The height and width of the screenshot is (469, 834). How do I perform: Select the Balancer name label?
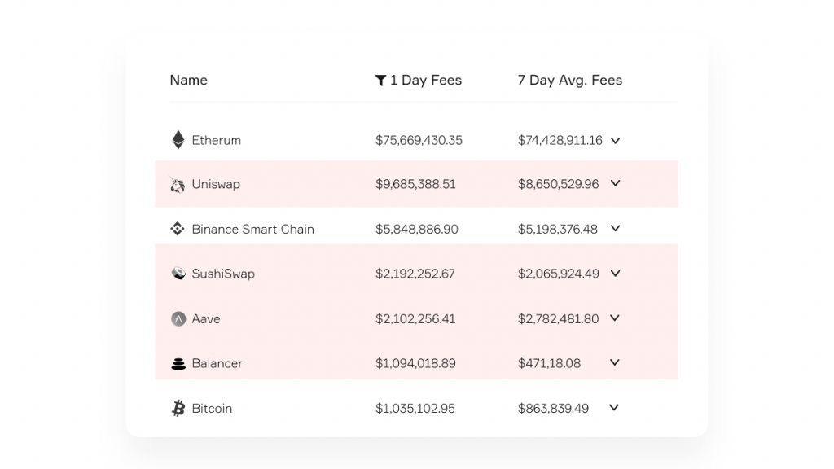point(217,364)
